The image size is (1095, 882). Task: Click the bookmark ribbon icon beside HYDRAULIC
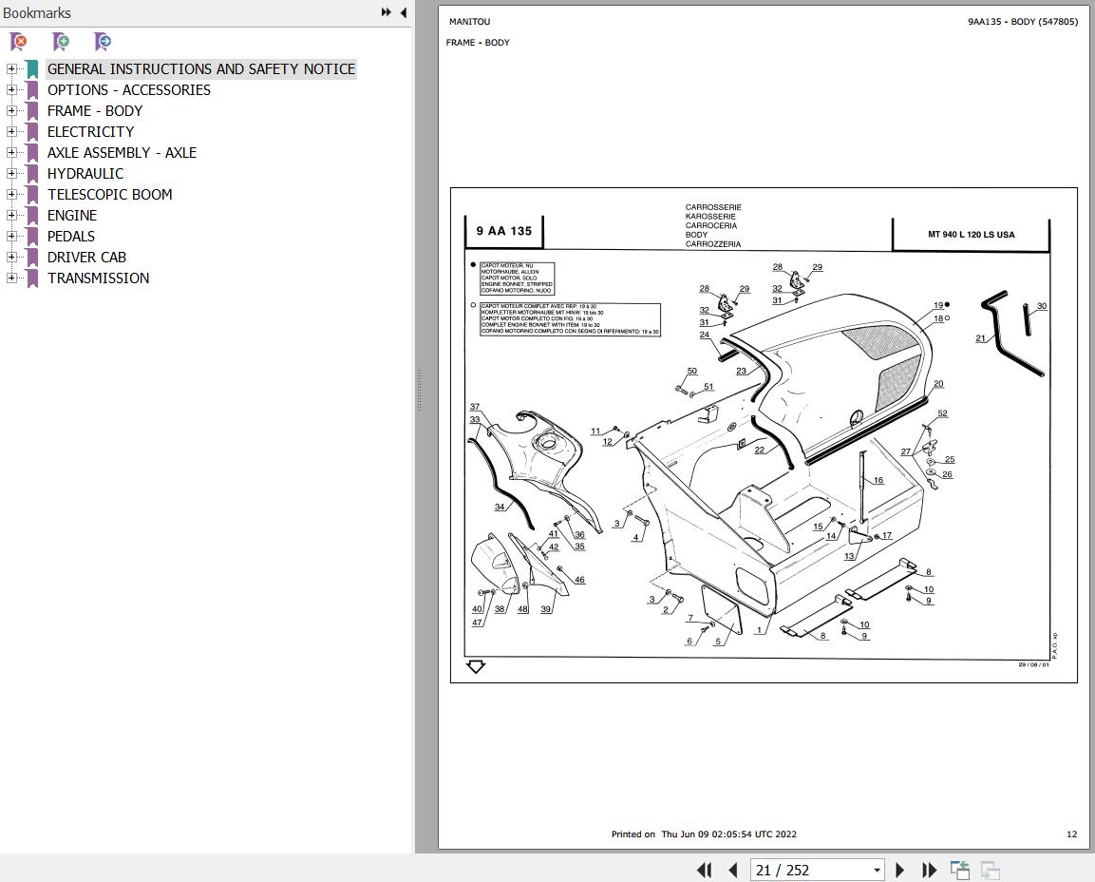[x=32, y=173]
